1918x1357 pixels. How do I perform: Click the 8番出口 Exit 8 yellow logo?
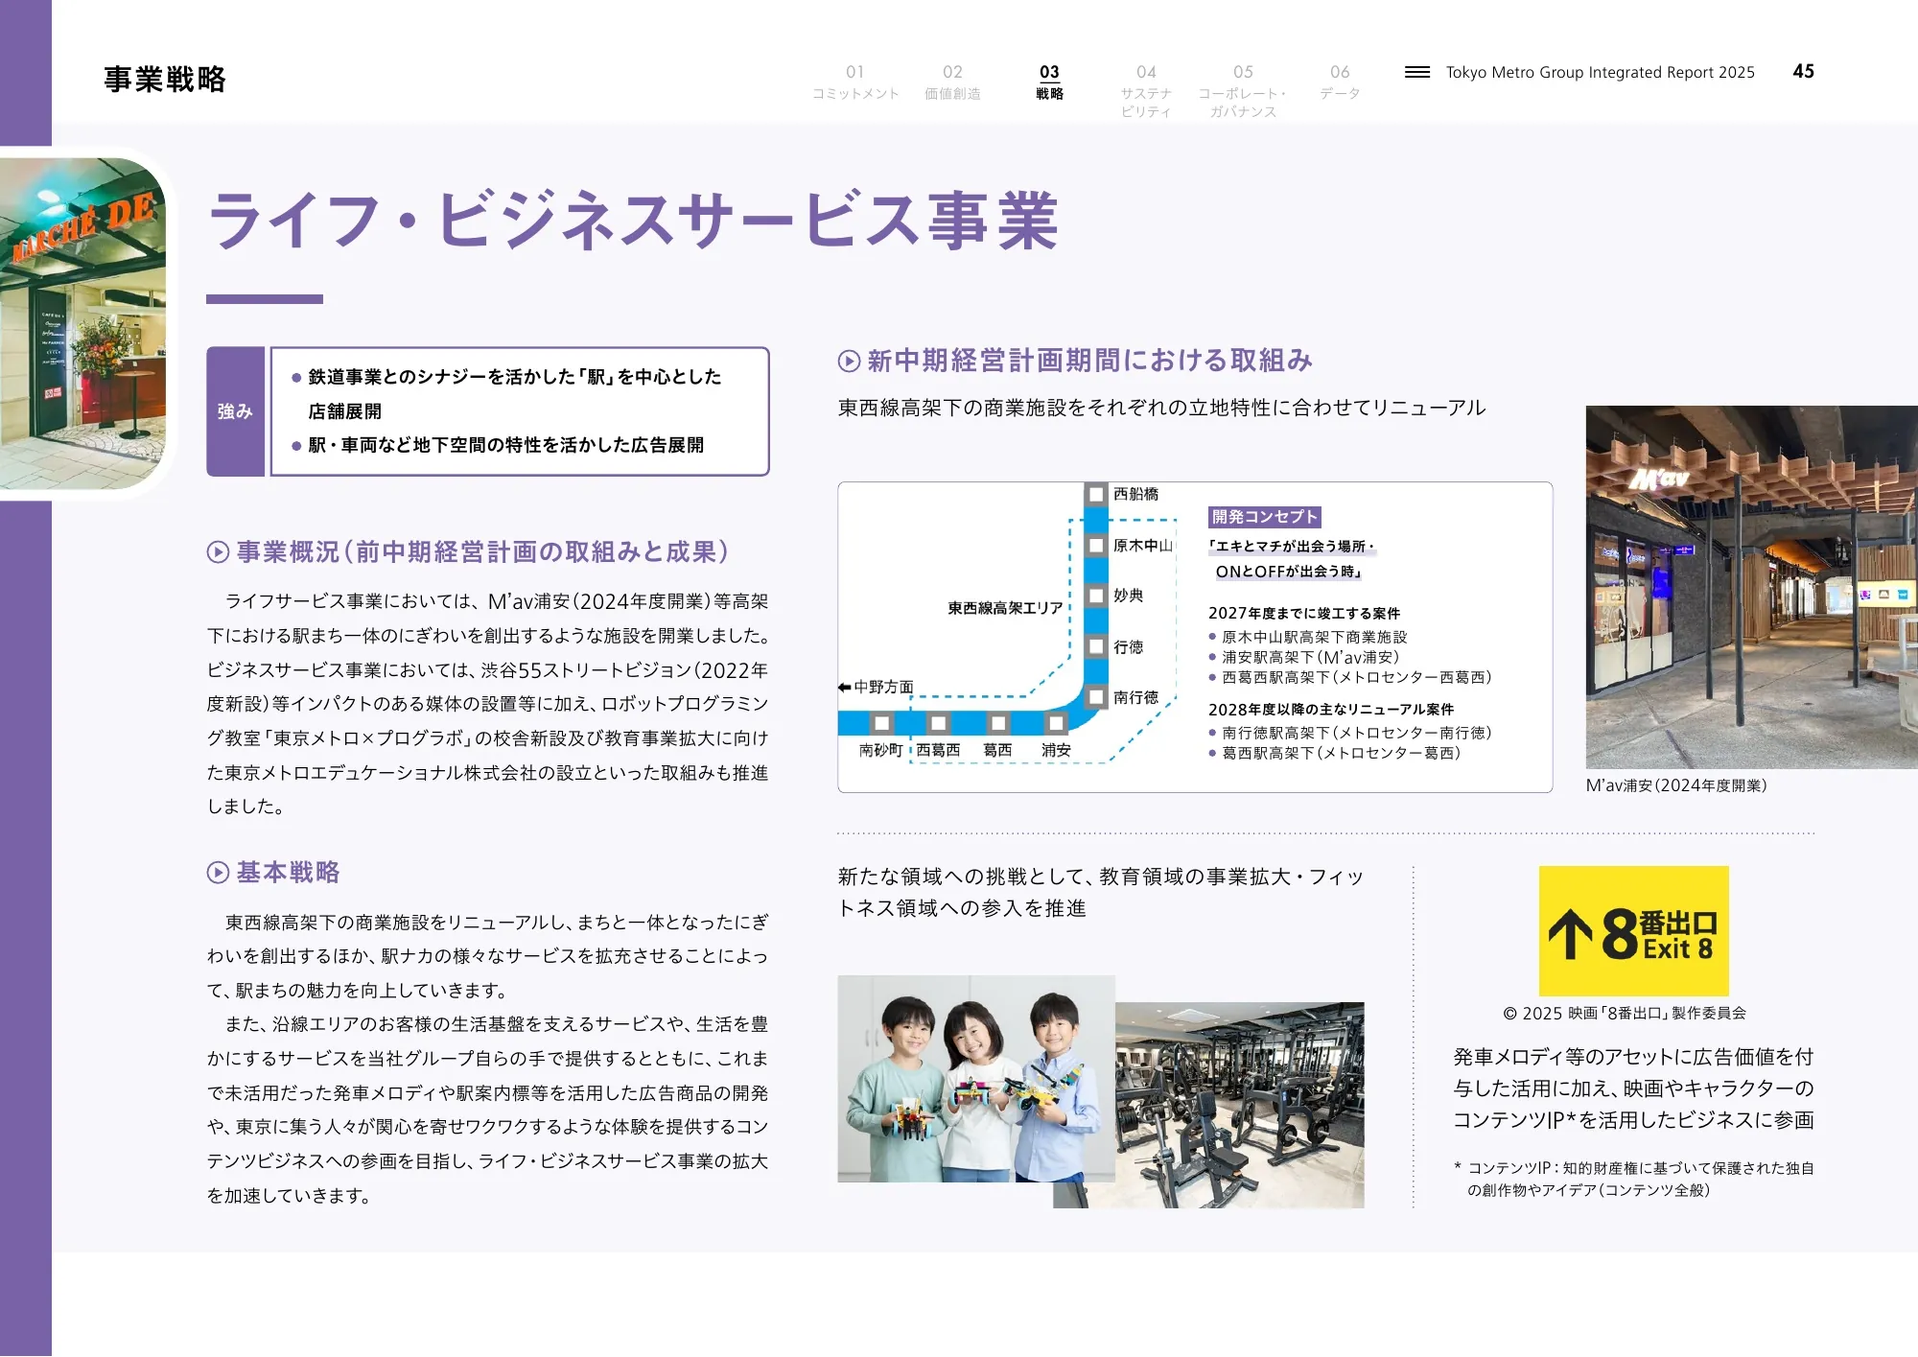pos(1633,931)
